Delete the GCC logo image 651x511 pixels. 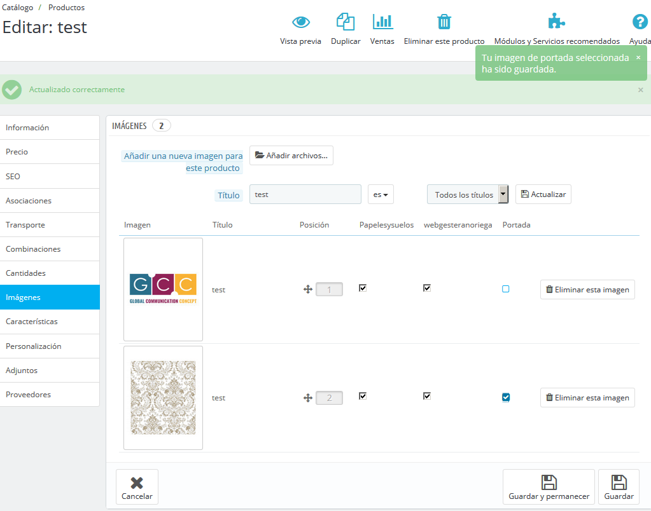click(587, 290)
